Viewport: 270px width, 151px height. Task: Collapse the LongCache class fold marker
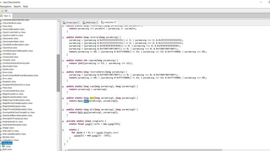click(63, 121)
